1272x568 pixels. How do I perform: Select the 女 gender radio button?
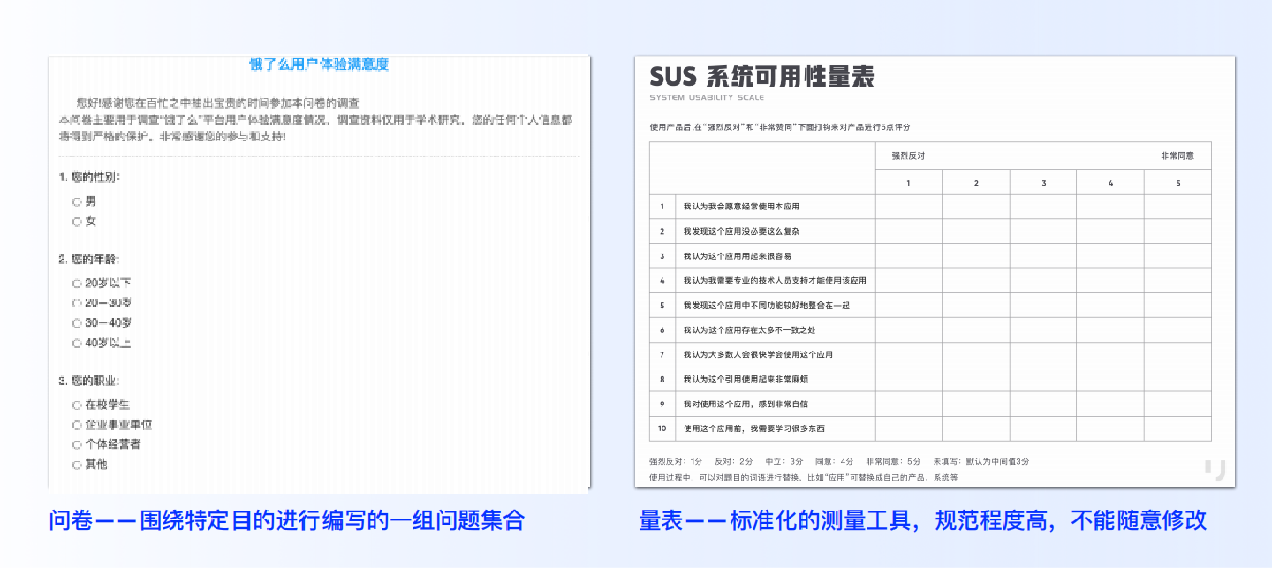tap(78, 222)
